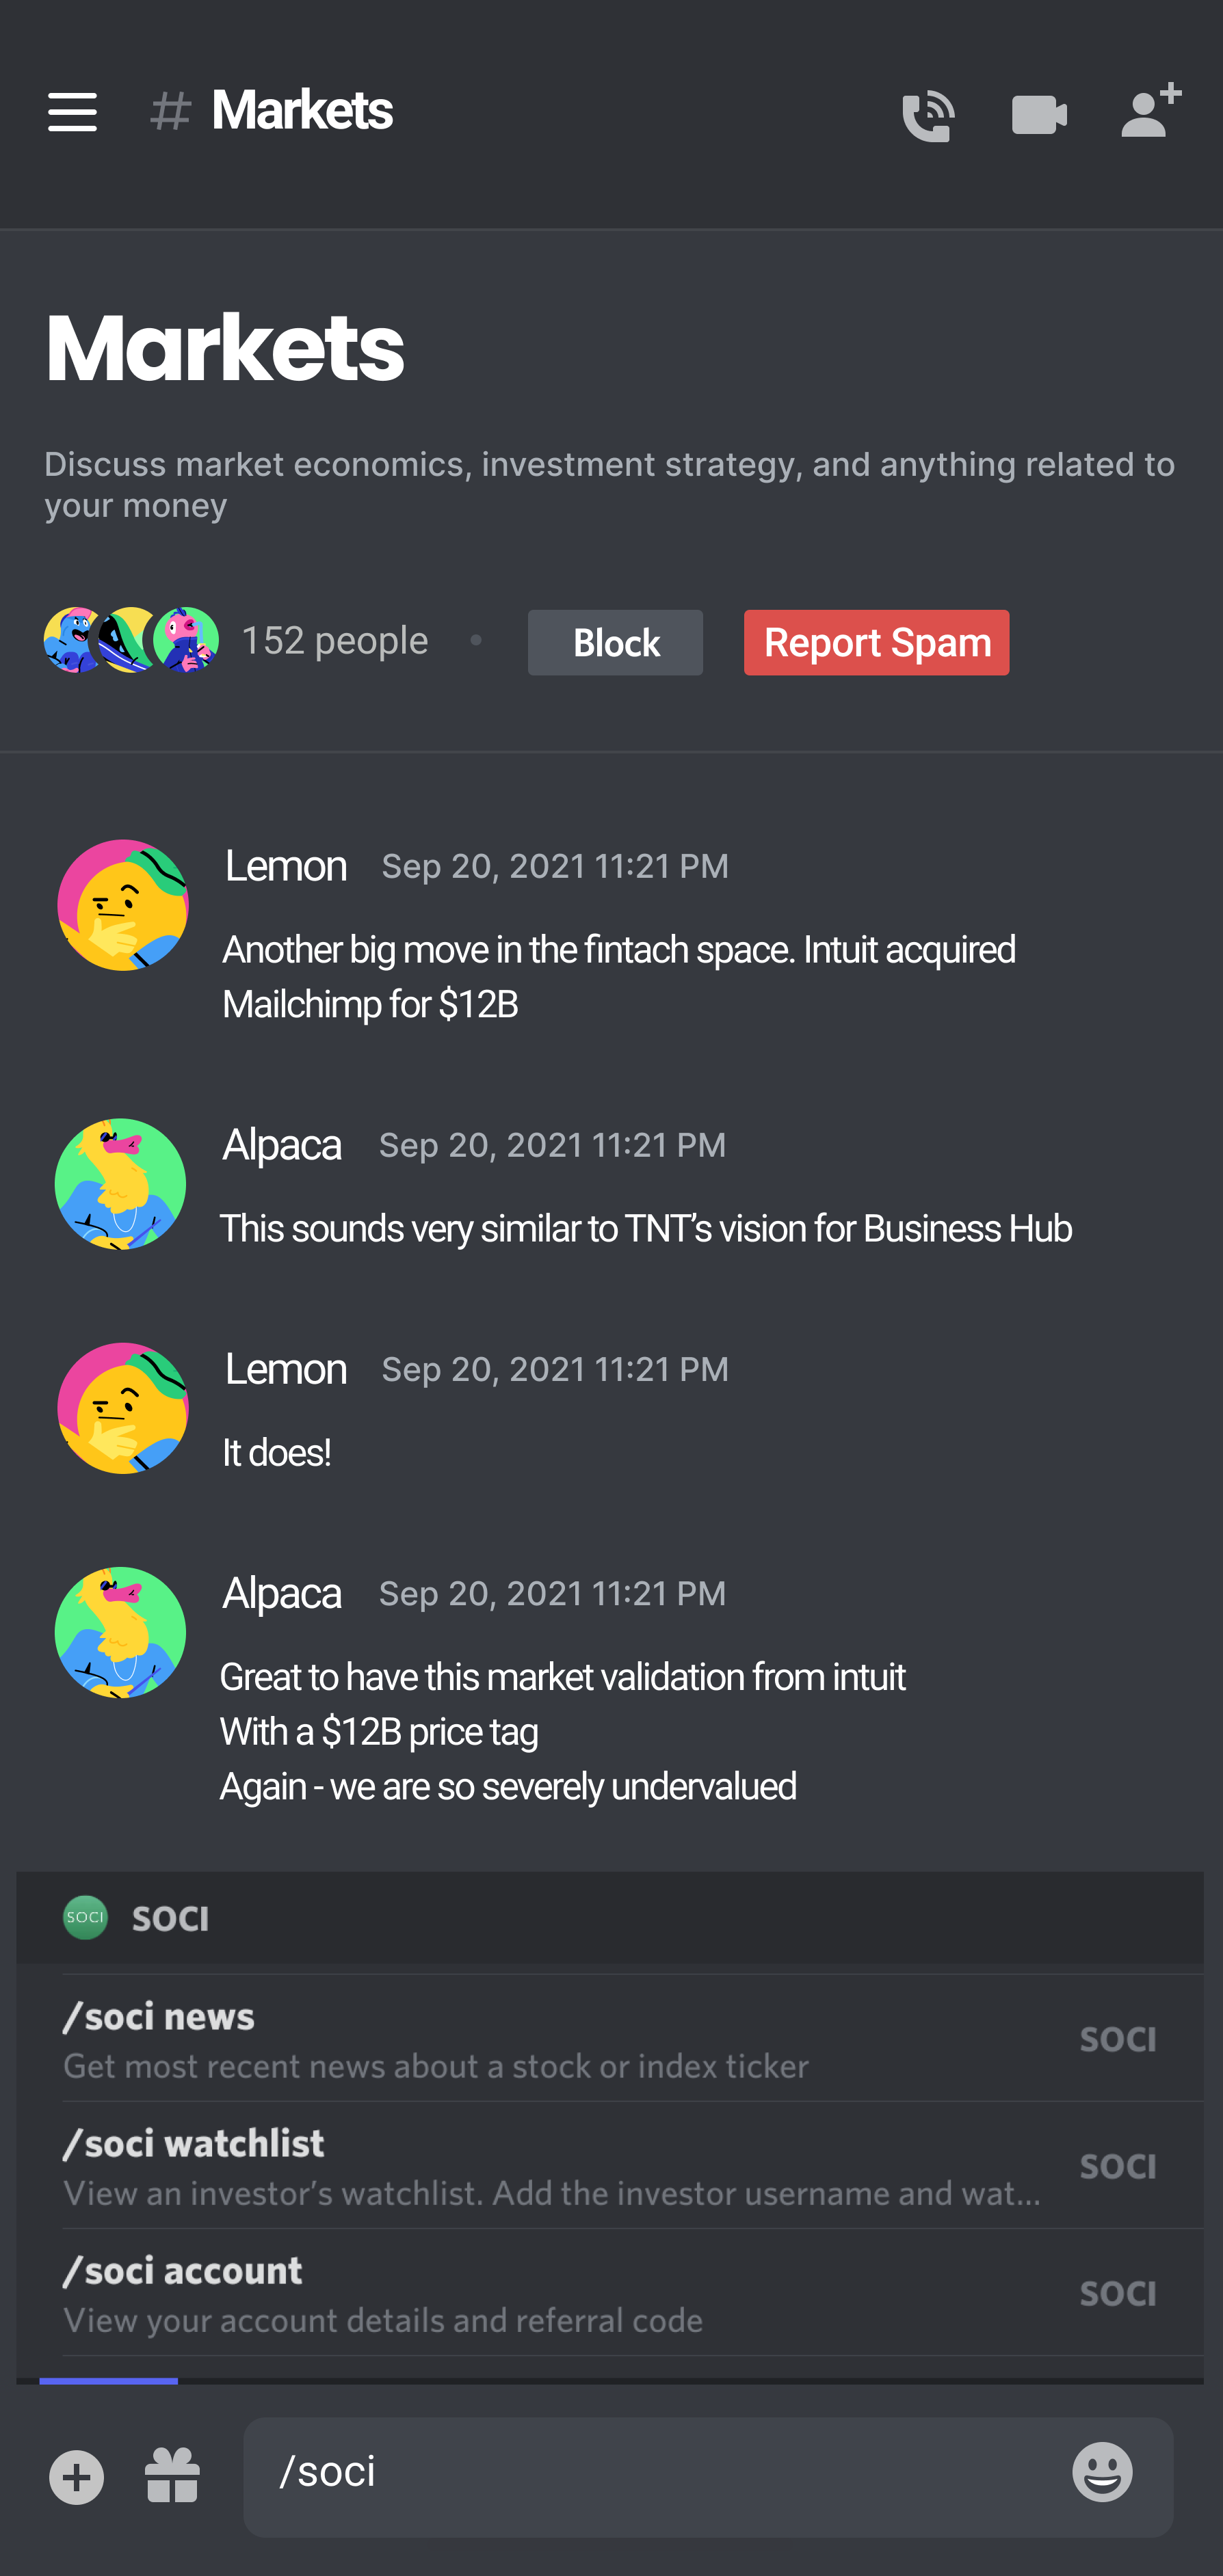The height and width of the screenshot is (2576, 1223).
Task: Open the emoji picker
Action: point(1102,2472)
